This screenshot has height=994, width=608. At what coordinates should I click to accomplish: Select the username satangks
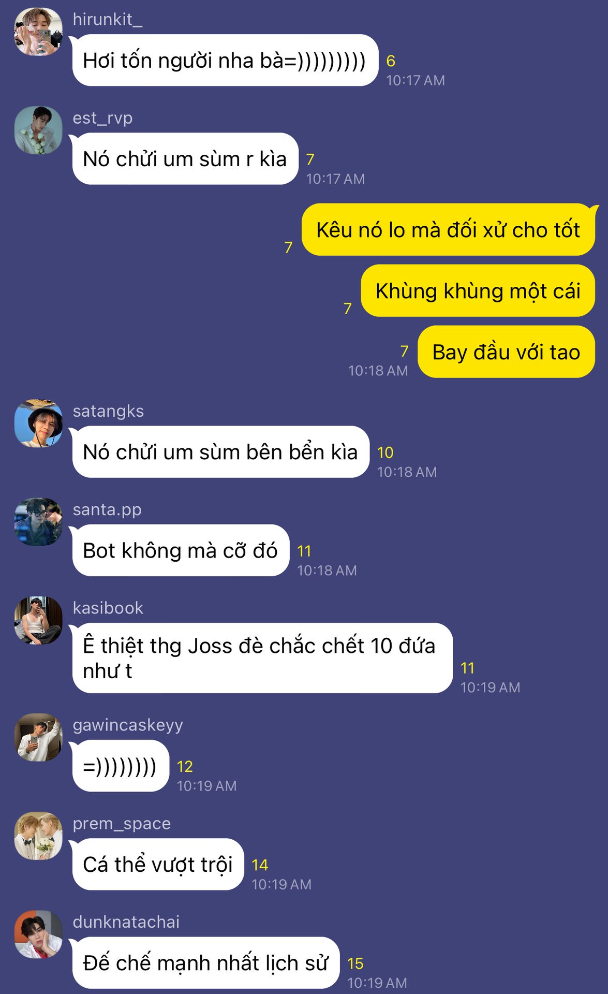108,411
